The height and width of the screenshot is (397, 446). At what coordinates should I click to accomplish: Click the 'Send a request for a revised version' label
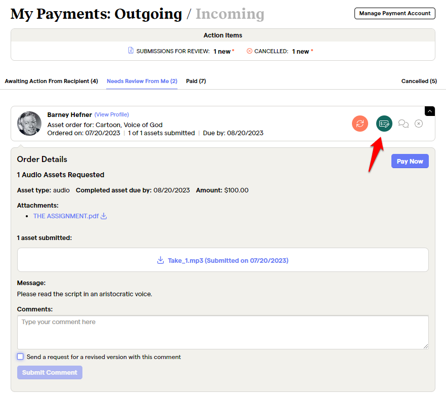point(104,357)
